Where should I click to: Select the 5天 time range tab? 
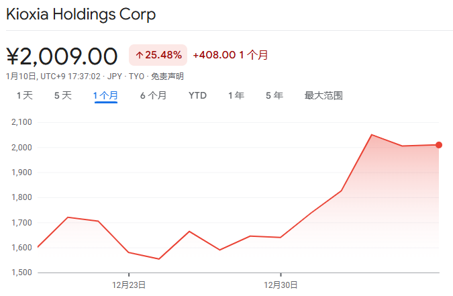pos(62,95)
